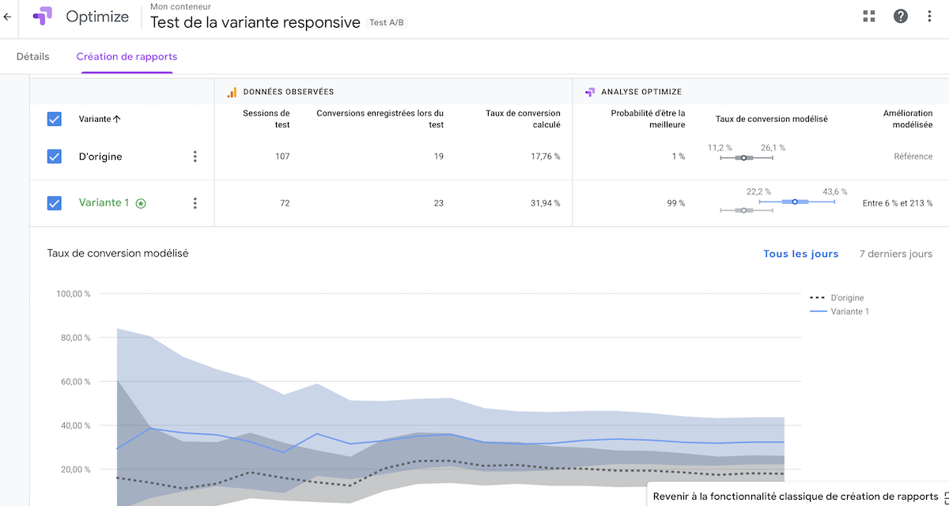Viewport: 949px width, 506px height.
Task: Click the D'origine modeled rate box plot
Action: pyautogui.click(x=747, y=158)
